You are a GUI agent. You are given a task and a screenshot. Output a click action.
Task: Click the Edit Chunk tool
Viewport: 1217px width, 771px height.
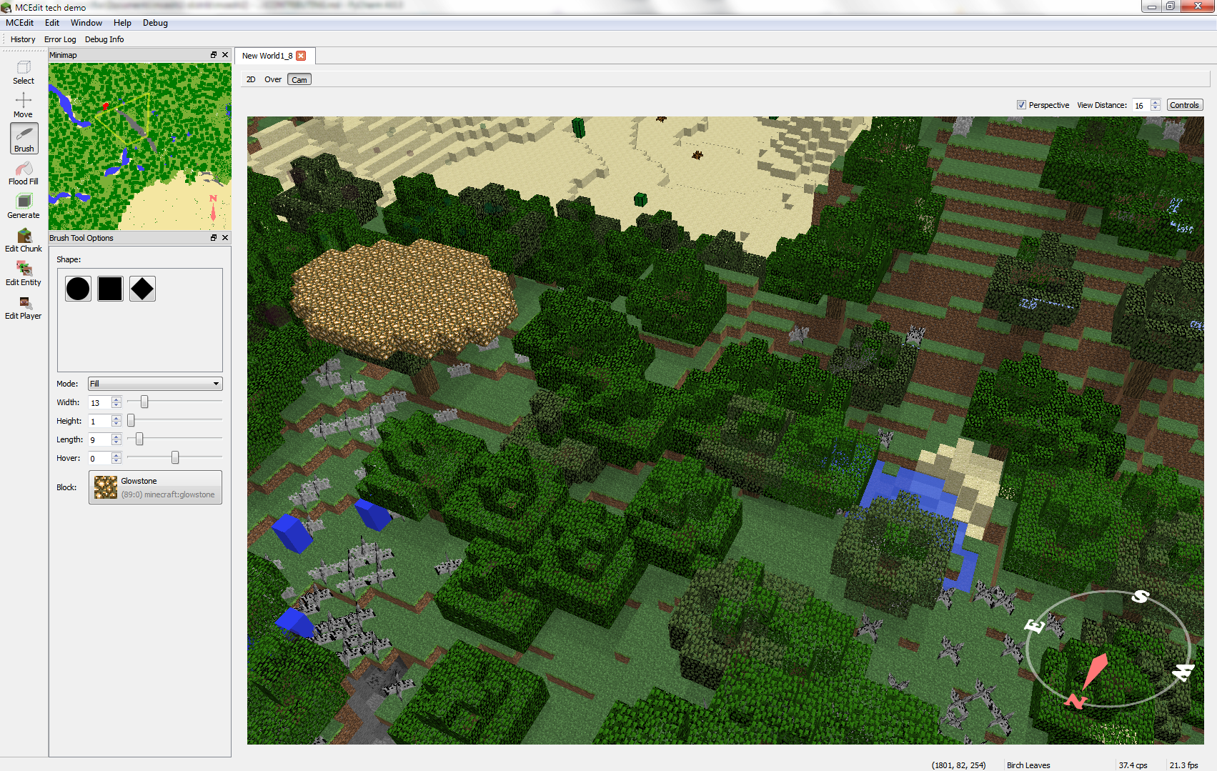(24, 240)
